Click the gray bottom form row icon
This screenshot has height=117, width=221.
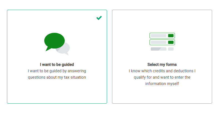(x=158, y=49)
